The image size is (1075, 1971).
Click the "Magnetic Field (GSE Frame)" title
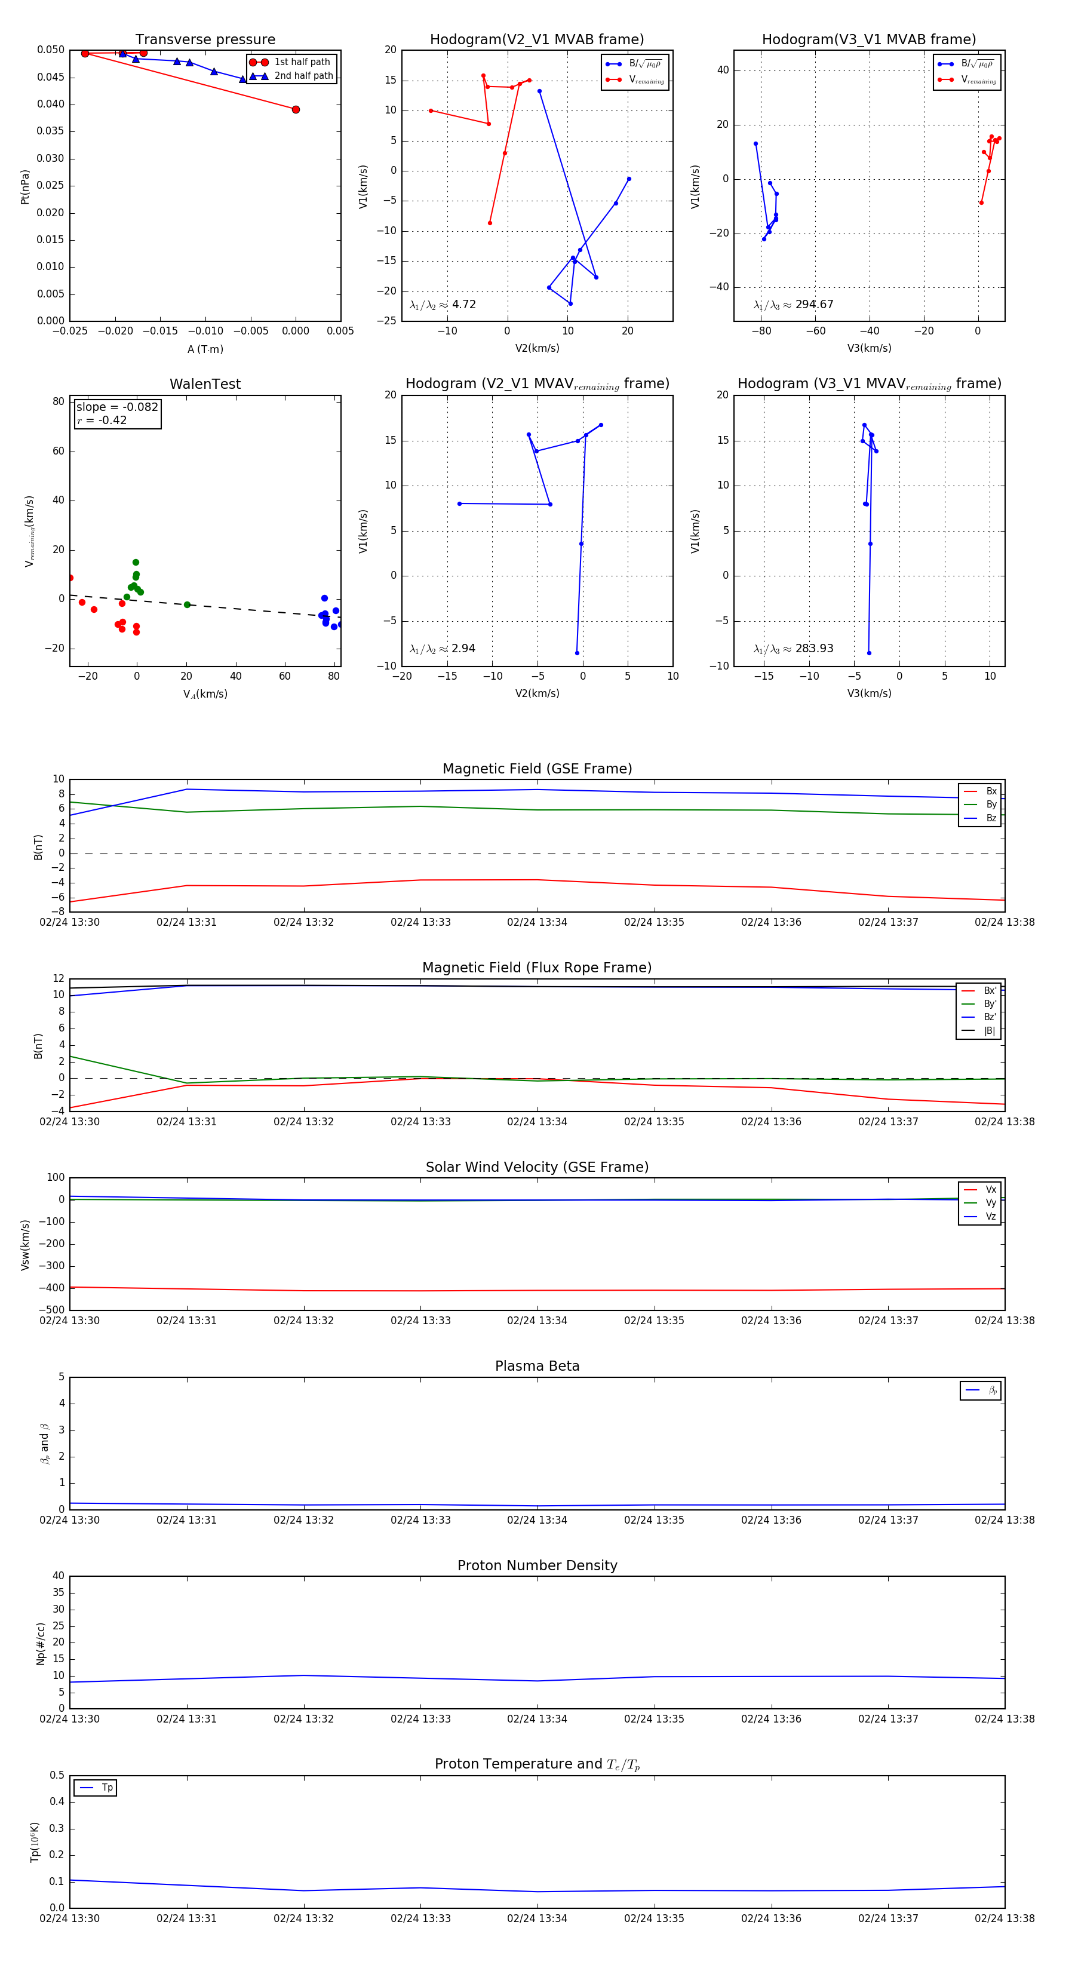537,769
